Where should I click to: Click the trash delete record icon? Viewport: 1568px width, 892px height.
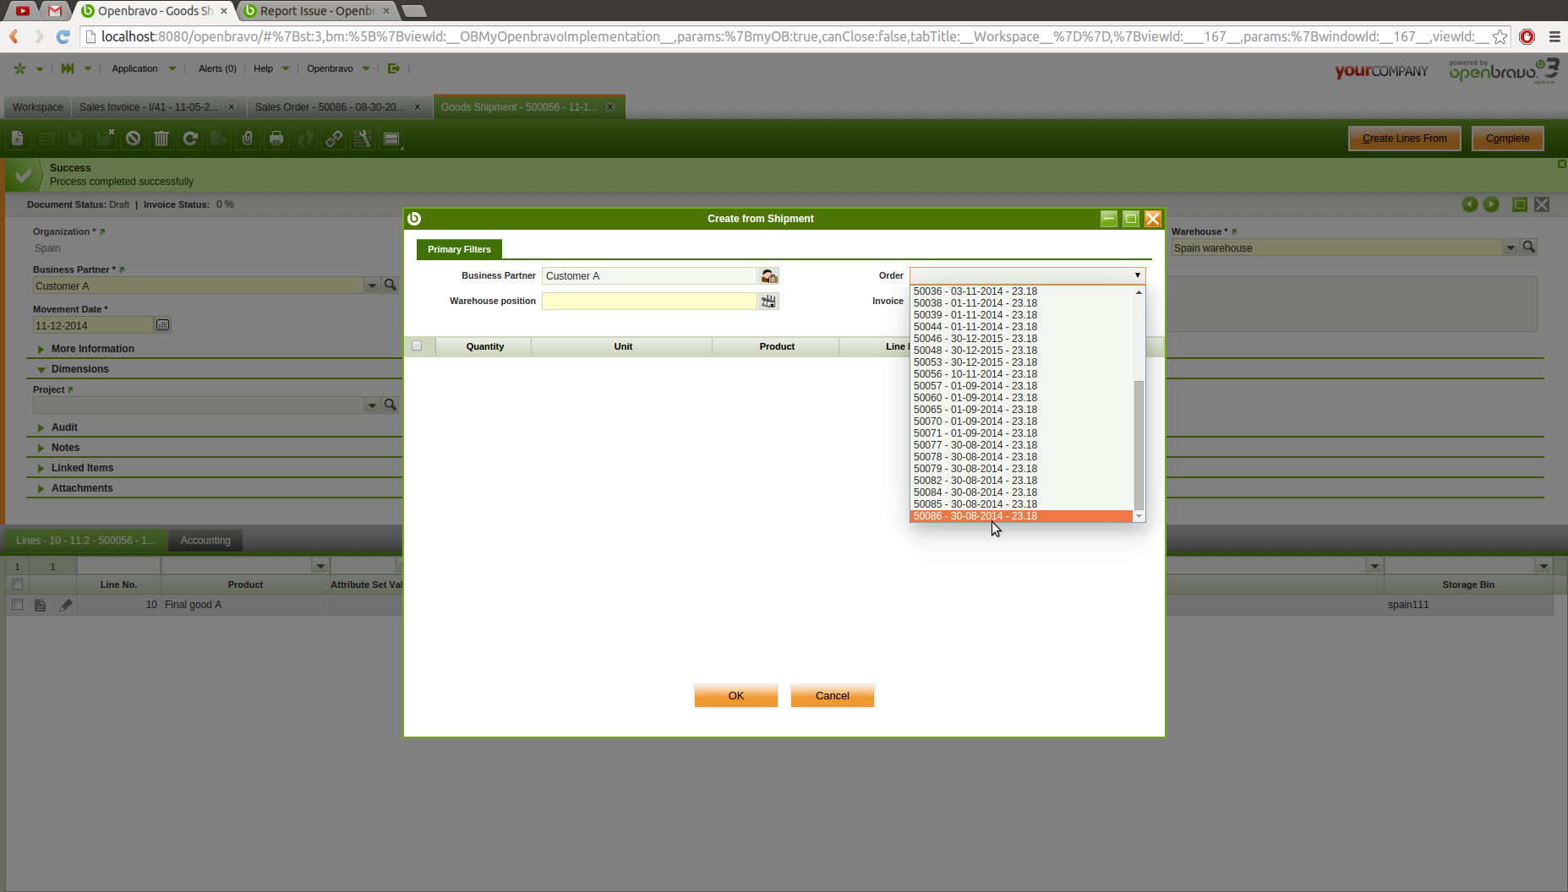point(161,139)
